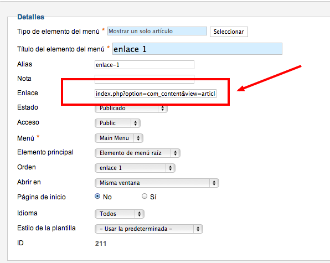Screen dimensions: 330x263
Task: Expand the Idioma dropdown showing Todos
Action: tap(120, 214)
